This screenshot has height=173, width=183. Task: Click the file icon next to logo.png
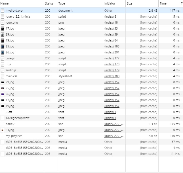(3, 22)
